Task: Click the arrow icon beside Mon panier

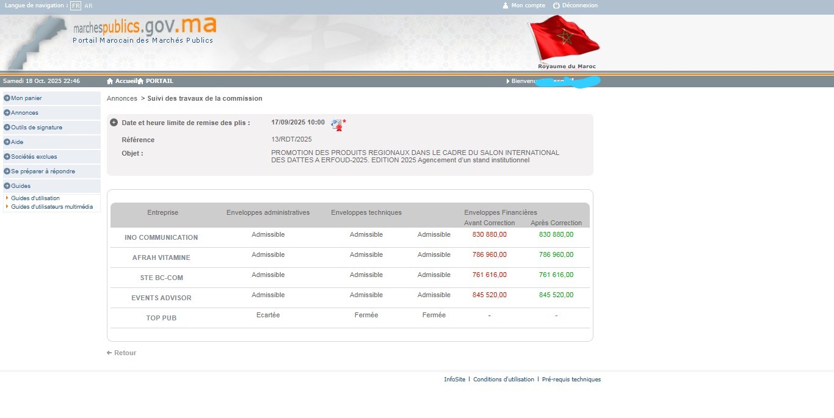Action: pos(7,98)
